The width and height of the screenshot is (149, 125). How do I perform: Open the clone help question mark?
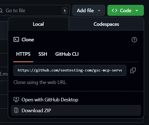pyautogui.click(x=134, y=40)
